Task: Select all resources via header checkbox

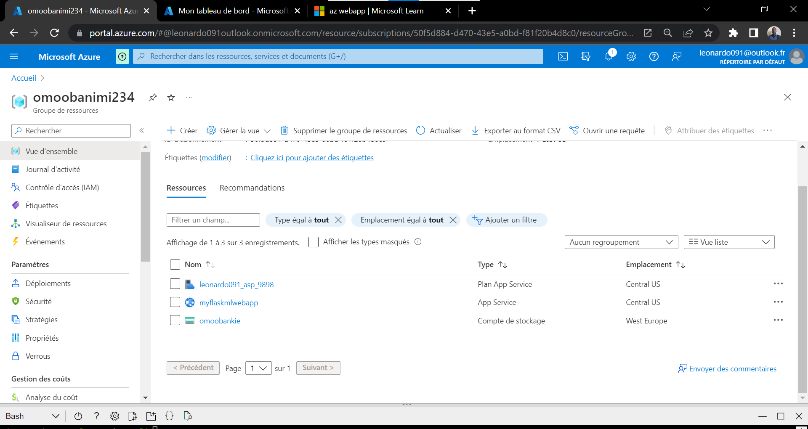Action: pyautogui.click(x=175, y=265)
